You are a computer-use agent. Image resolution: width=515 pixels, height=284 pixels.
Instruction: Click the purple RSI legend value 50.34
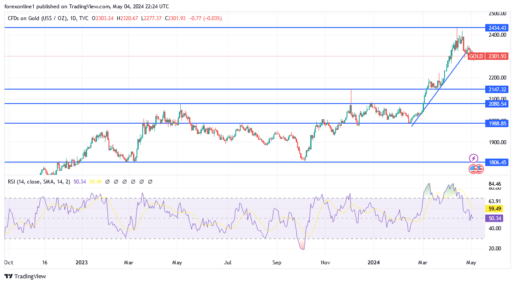(80, 182)
